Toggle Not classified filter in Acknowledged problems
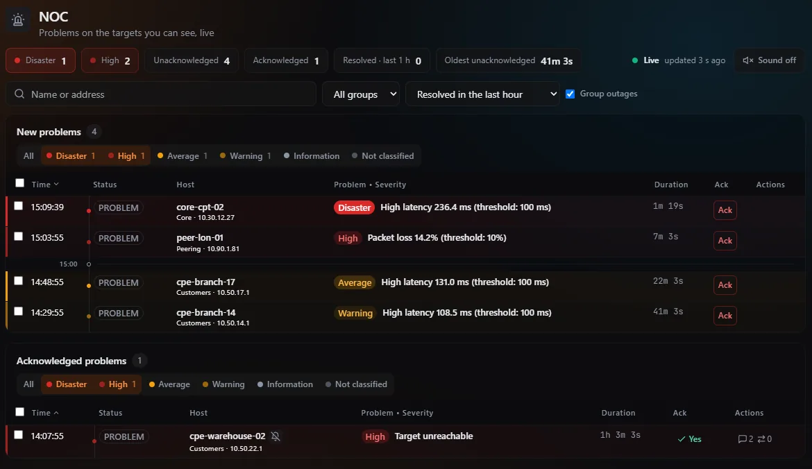The width and height of the screenshot is (812, 469). pos(356,384)
